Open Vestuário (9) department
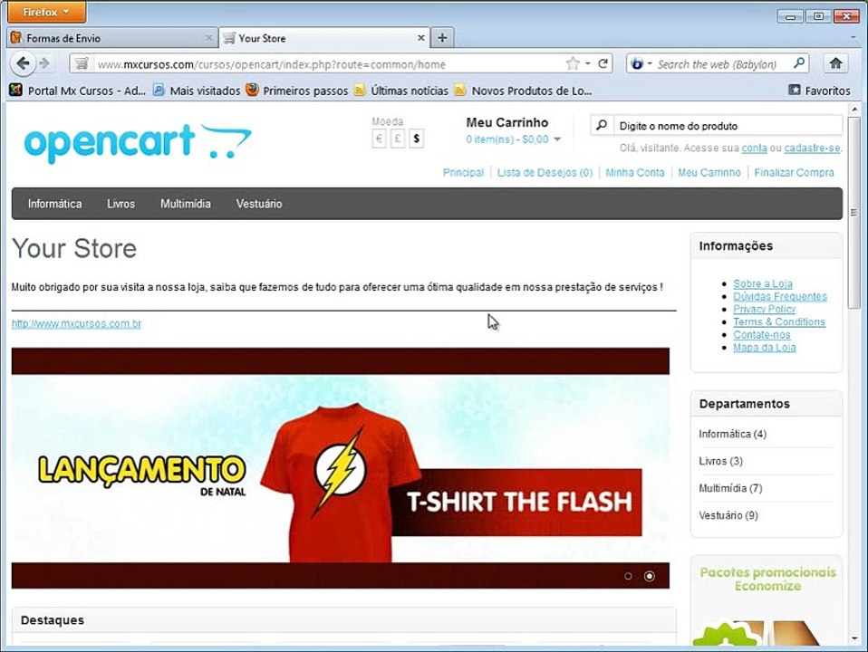Screen dimensions: 868x652 point(728,515)
